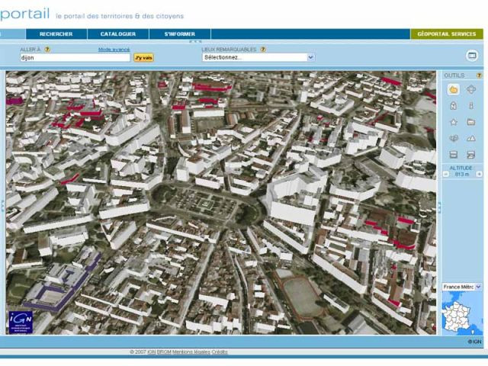Open the Outils help question mark

point(479,75)
